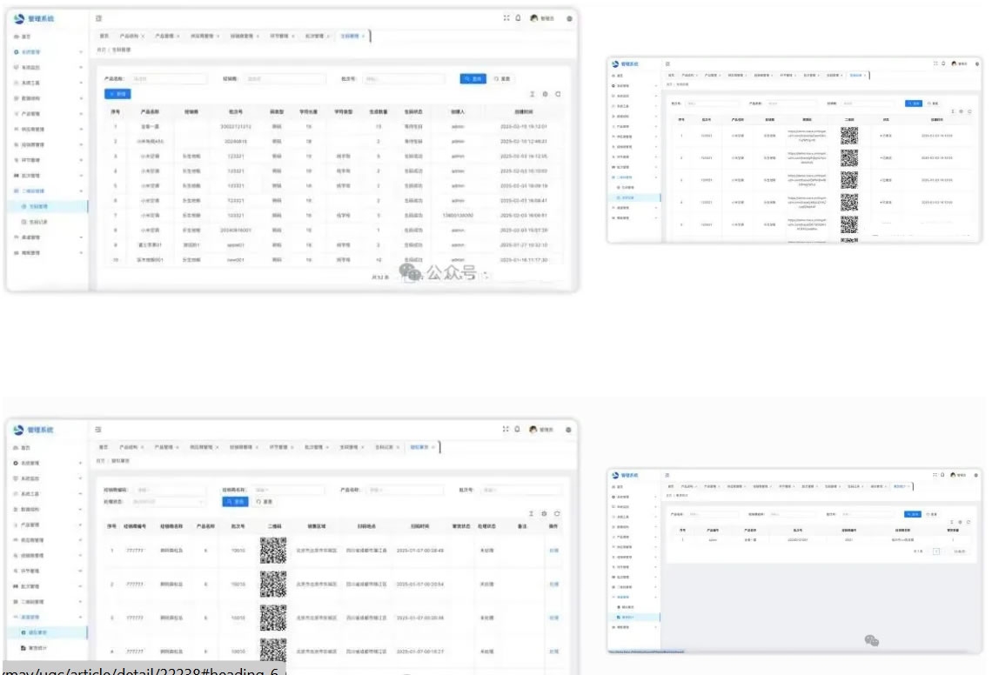Click 处理 link in first bottom-left table row

coord(553,551)
